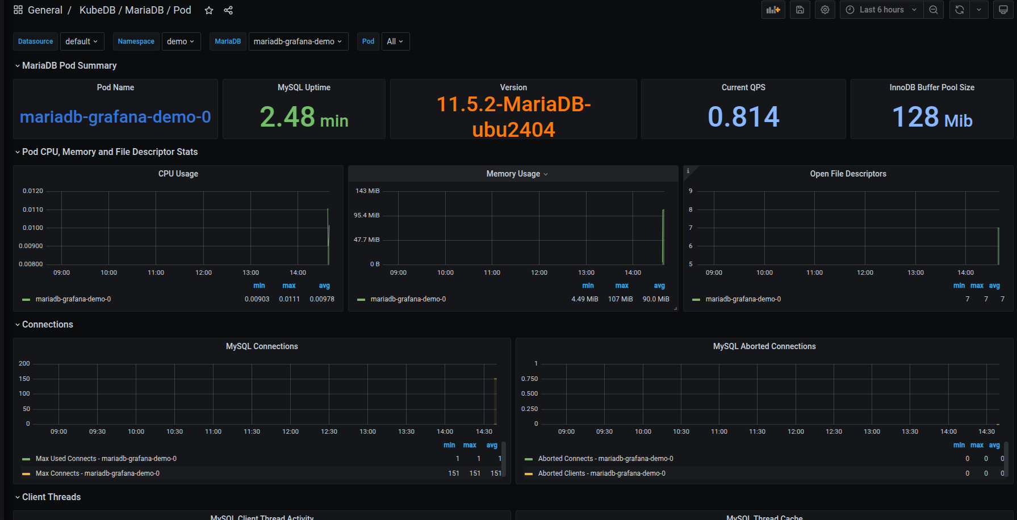1017x520 pixels.
Task: Open Open File Descriptors panel title
Action: [848, 174]
